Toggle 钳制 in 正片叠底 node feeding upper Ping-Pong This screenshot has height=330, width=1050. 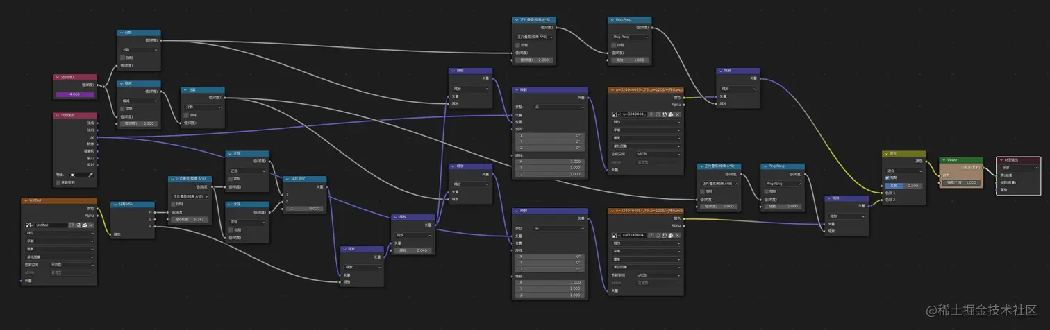pos(517,44)
